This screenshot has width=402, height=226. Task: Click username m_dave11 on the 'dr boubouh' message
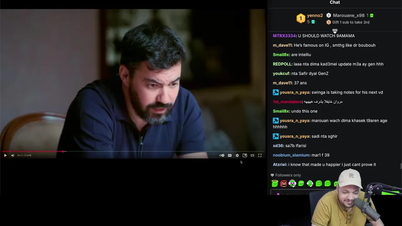click(283, 45)
